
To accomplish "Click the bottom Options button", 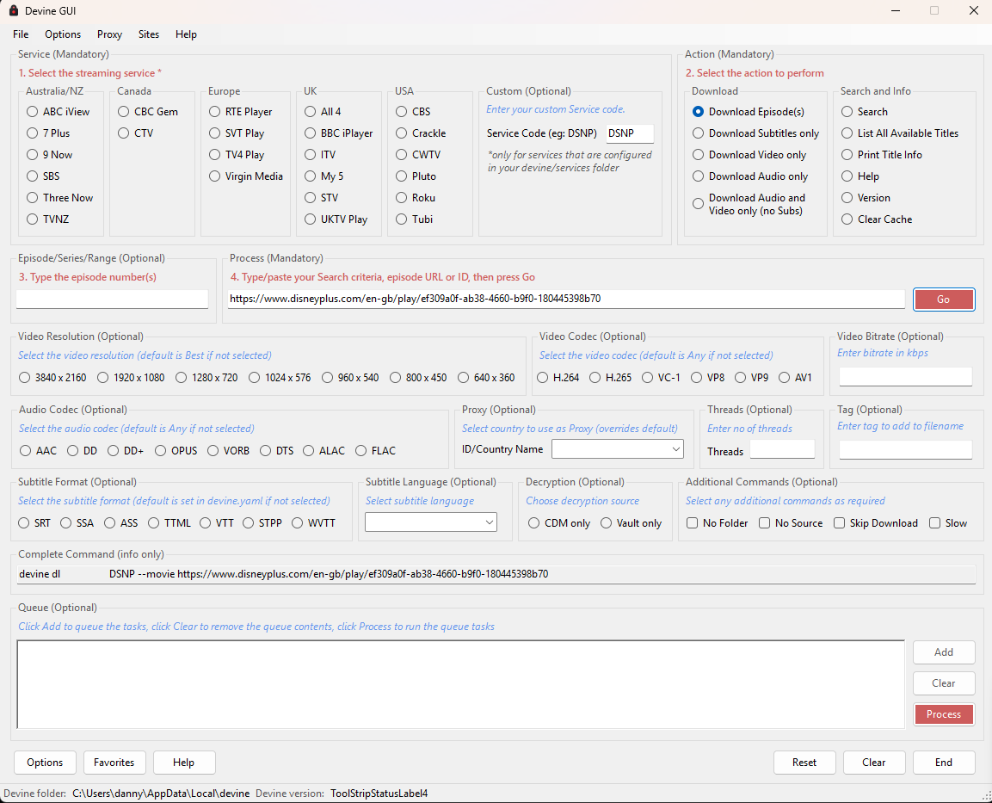I will click(45, 763).
